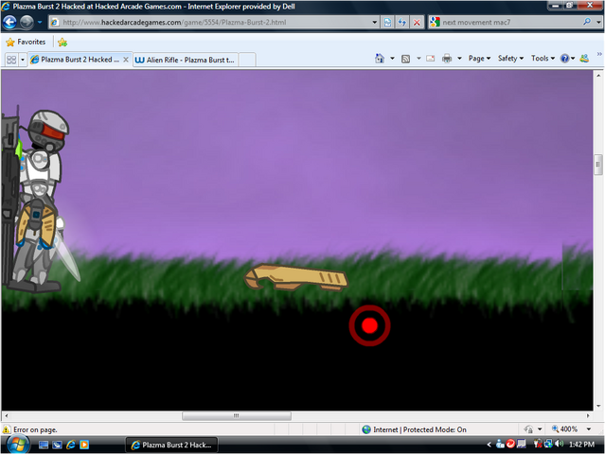605x454 pixels.
Task: Click the vertical scrollbar down arrow
Action: click(x=598, y=406)
